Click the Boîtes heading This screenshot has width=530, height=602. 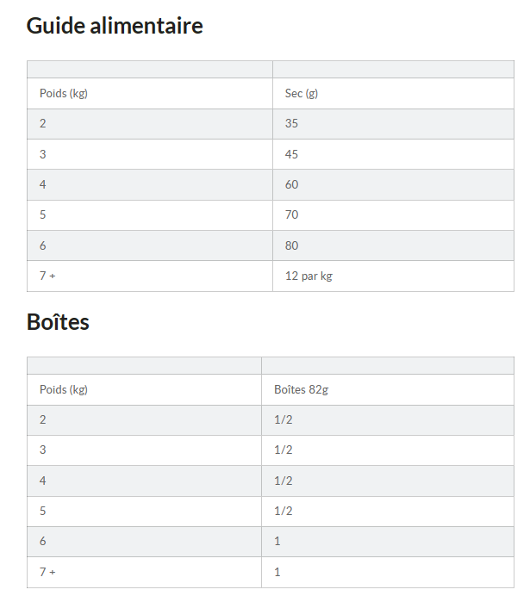click(58, 322)
